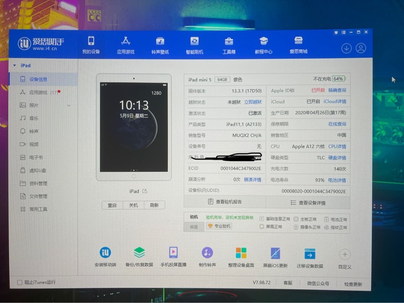
Task: Click the download manager arrow icon
Action: tap(346, 48)
